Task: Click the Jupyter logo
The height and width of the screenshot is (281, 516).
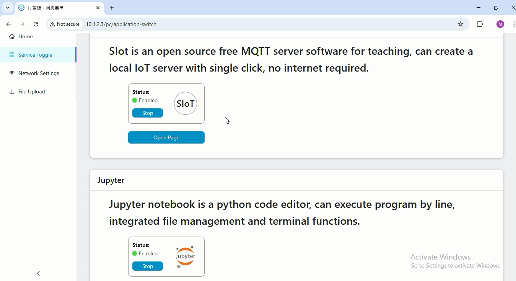Action: pyautogui.click(x=186, y=256)
